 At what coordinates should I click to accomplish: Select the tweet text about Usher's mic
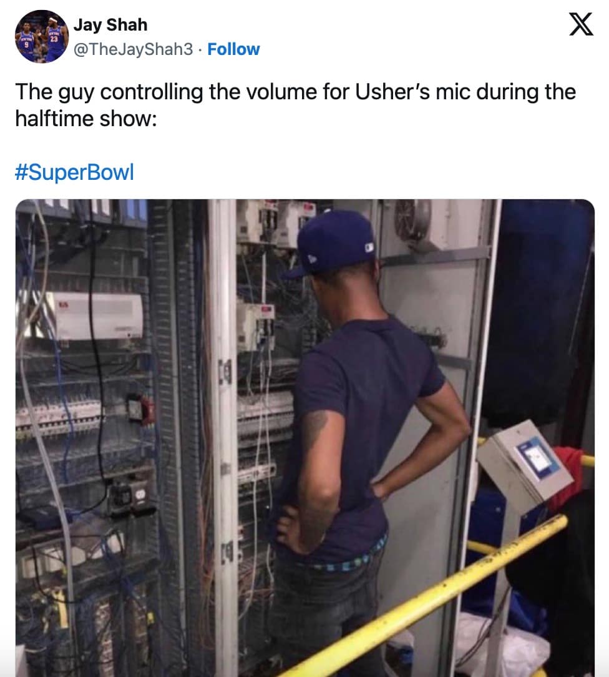pos(295,105)
